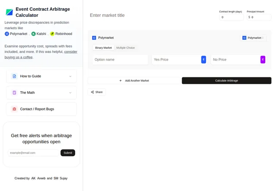
Task: Click the red bug report icon
Action: 14,109
